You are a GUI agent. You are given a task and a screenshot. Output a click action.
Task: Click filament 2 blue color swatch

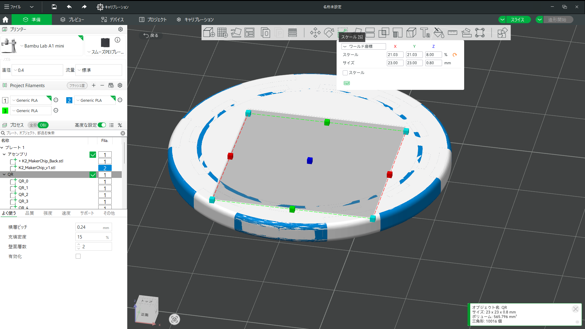(69, 100)
